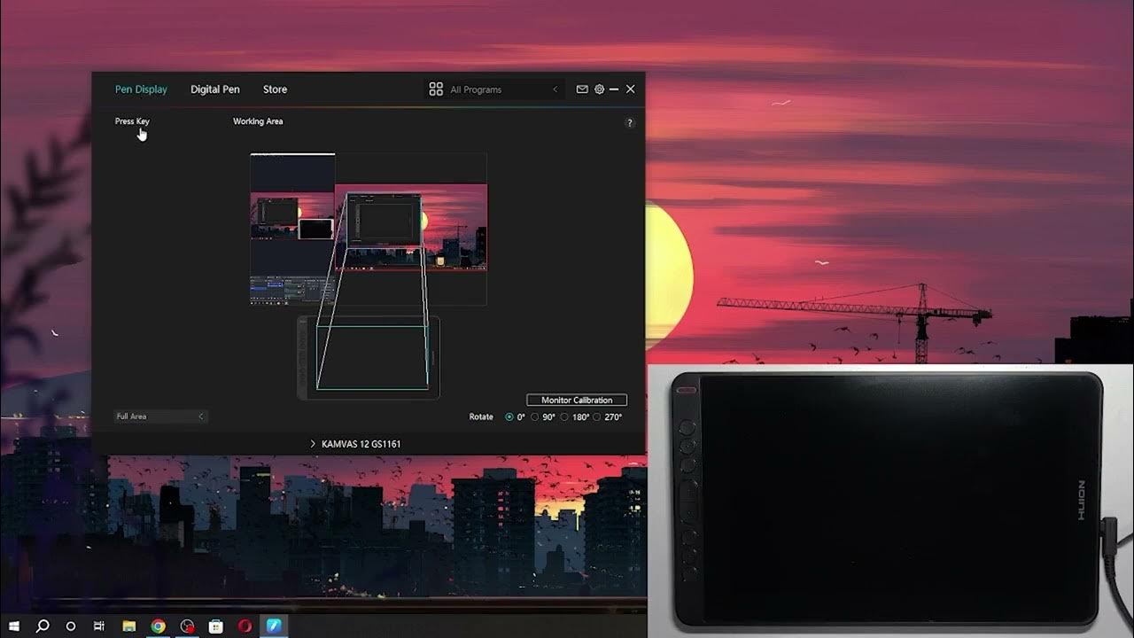The width and height of the screenshot is (1134, 638).
Task: Expand the KAMVAS 12 GS1161 device section
Action: [x=313, y=443]
